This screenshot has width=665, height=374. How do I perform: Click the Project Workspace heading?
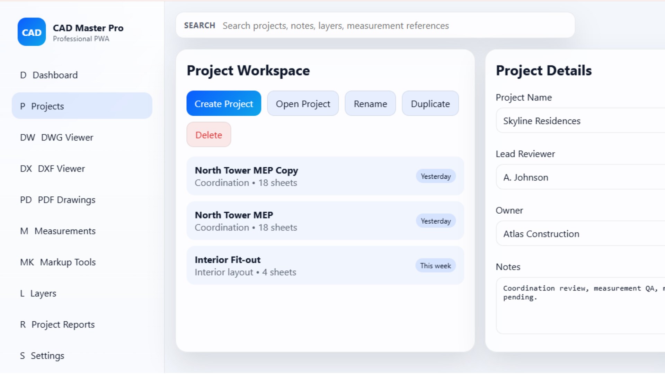[248, 71]
